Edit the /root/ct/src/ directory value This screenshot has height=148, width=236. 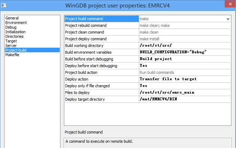tap(185, 46)
